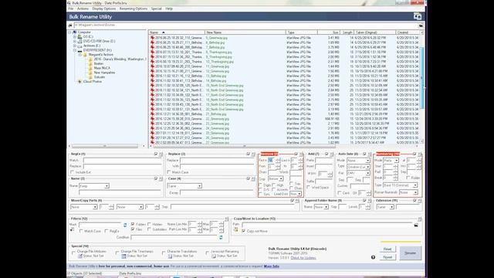Viewport: 494px width, 278px height.
Task: Click the Case (4) panel reset icon
Action: click(253, 178)
